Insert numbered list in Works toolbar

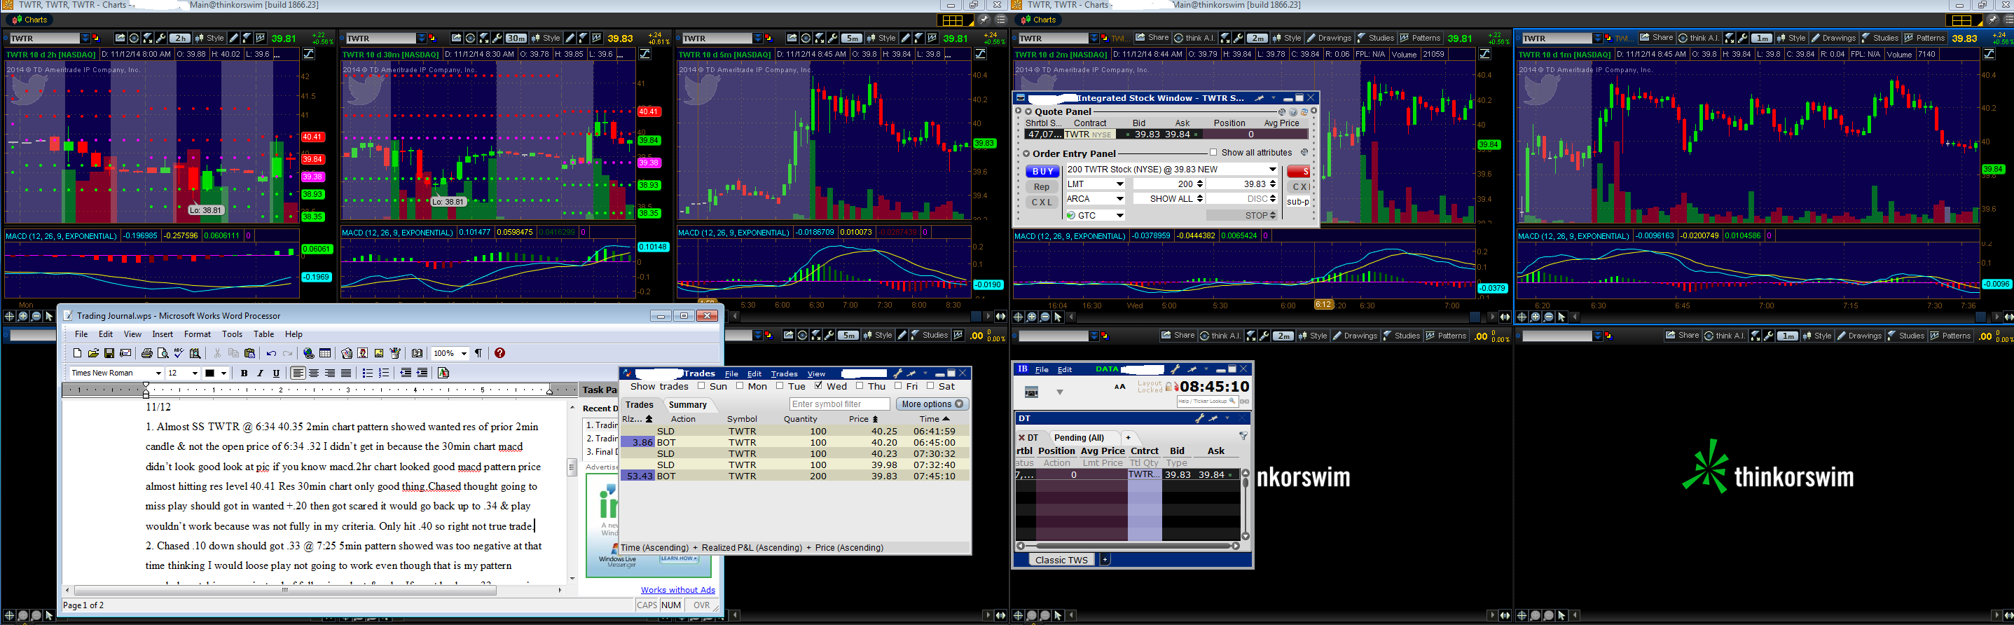(384, 373)
